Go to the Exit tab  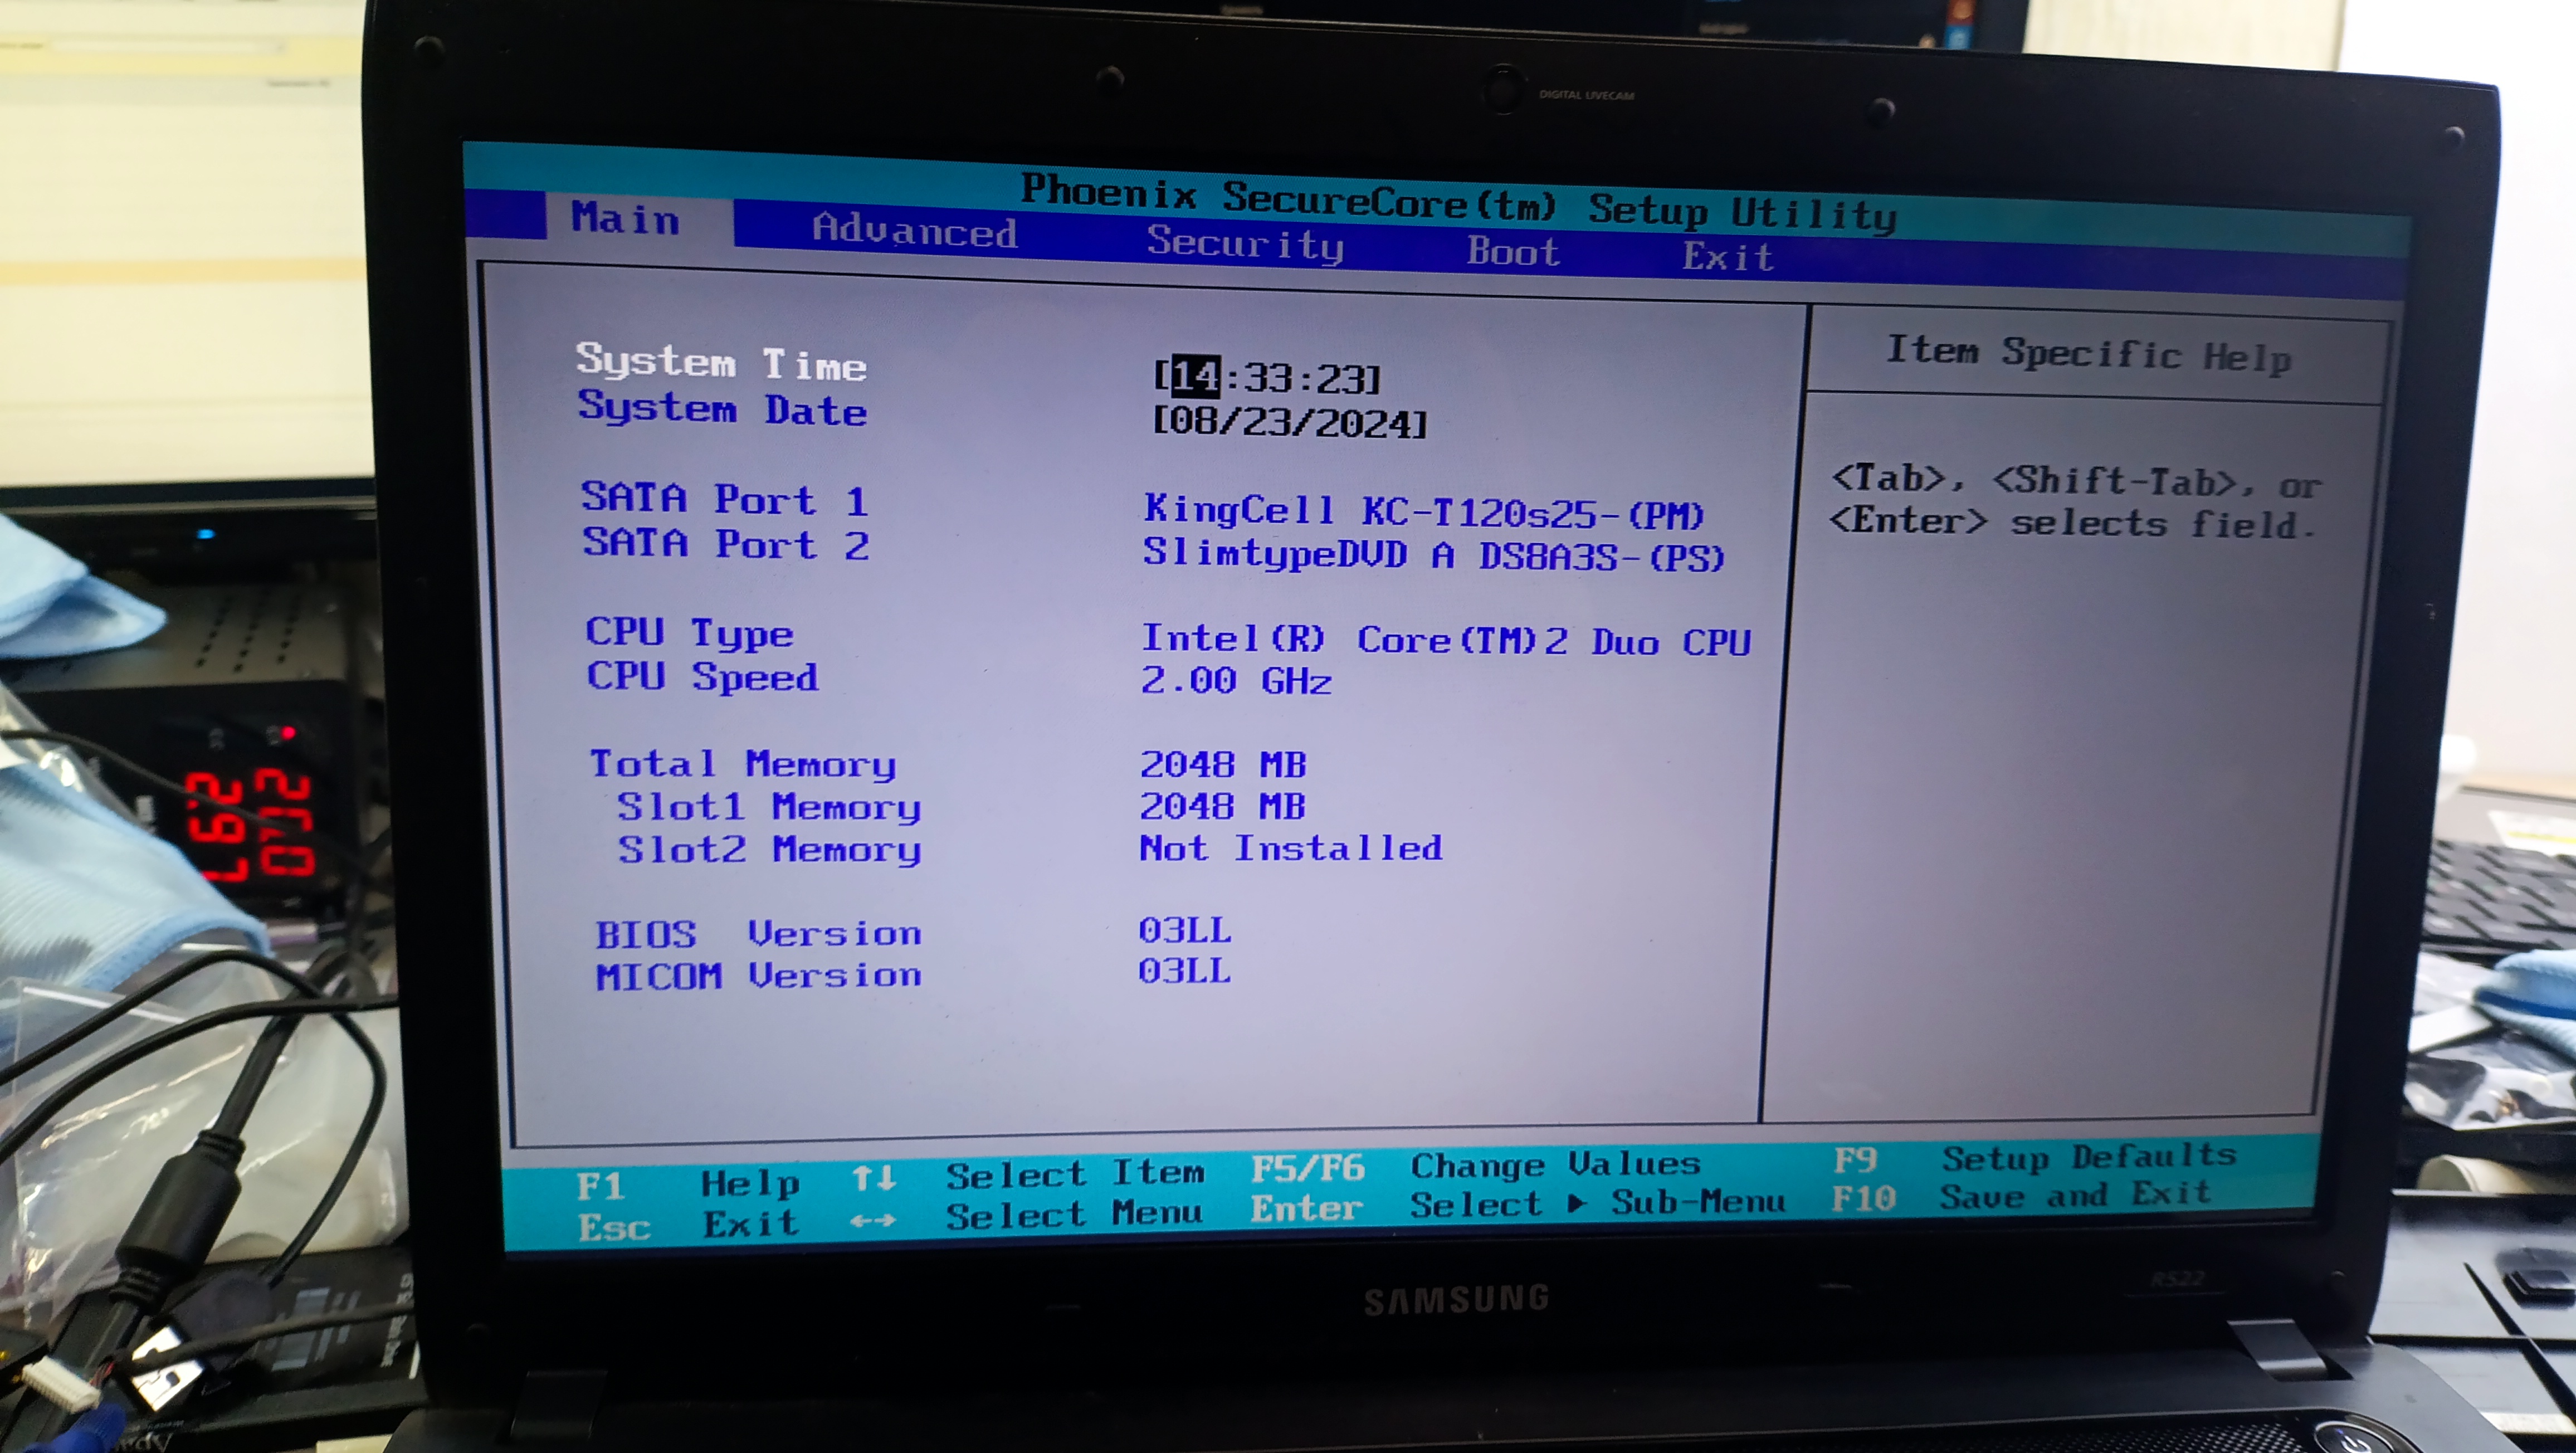point(1728,256)
